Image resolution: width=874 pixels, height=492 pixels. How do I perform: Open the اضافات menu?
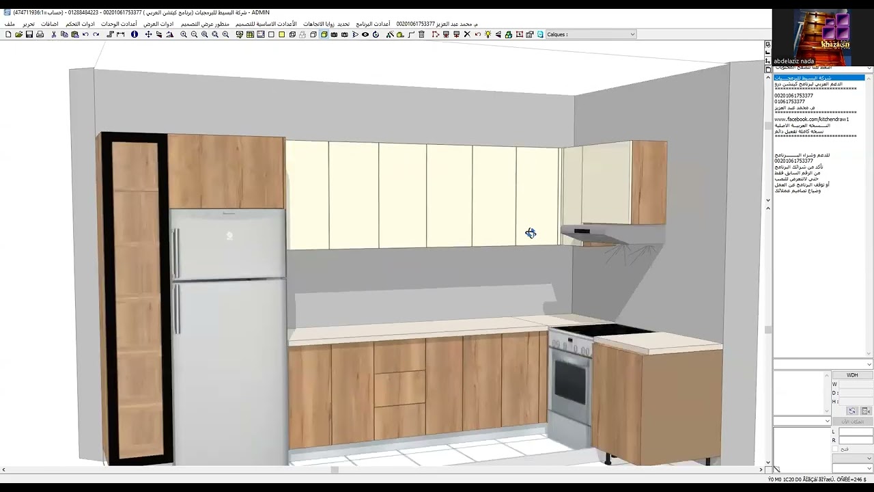[50, 24]
